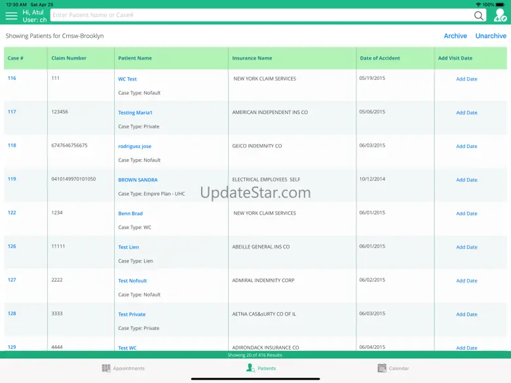Image resolution: width=511 pixels, height=383 pixels.
Task: Click the Patient Name column header
Action: pyautogui.click(x=135, y=58)
